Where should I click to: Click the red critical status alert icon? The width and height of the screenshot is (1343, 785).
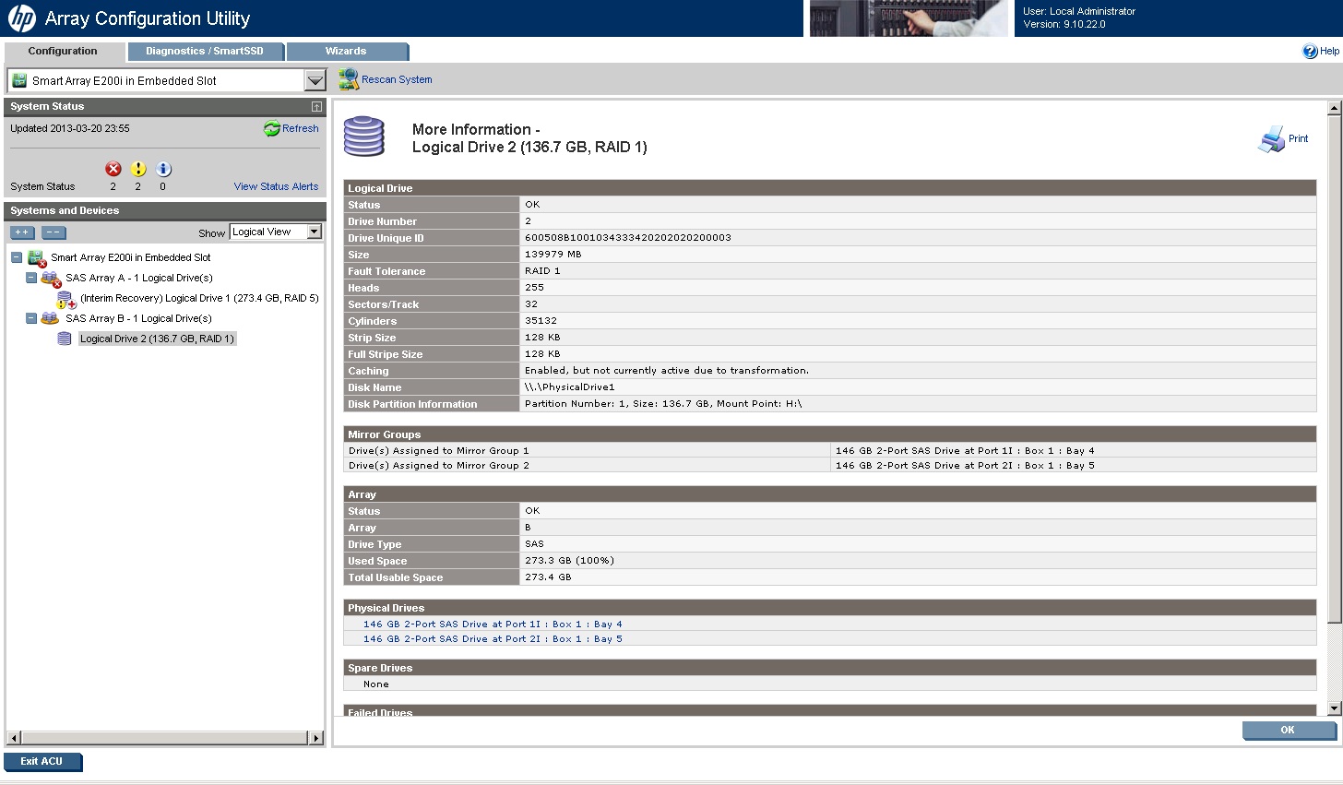coord(113,169)
